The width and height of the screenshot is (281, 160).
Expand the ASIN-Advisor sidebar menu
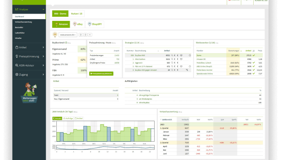(29, 65)
